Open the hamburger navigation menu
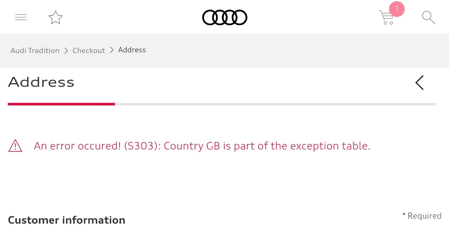Screen dimensions: 449x229 point(21,17)
